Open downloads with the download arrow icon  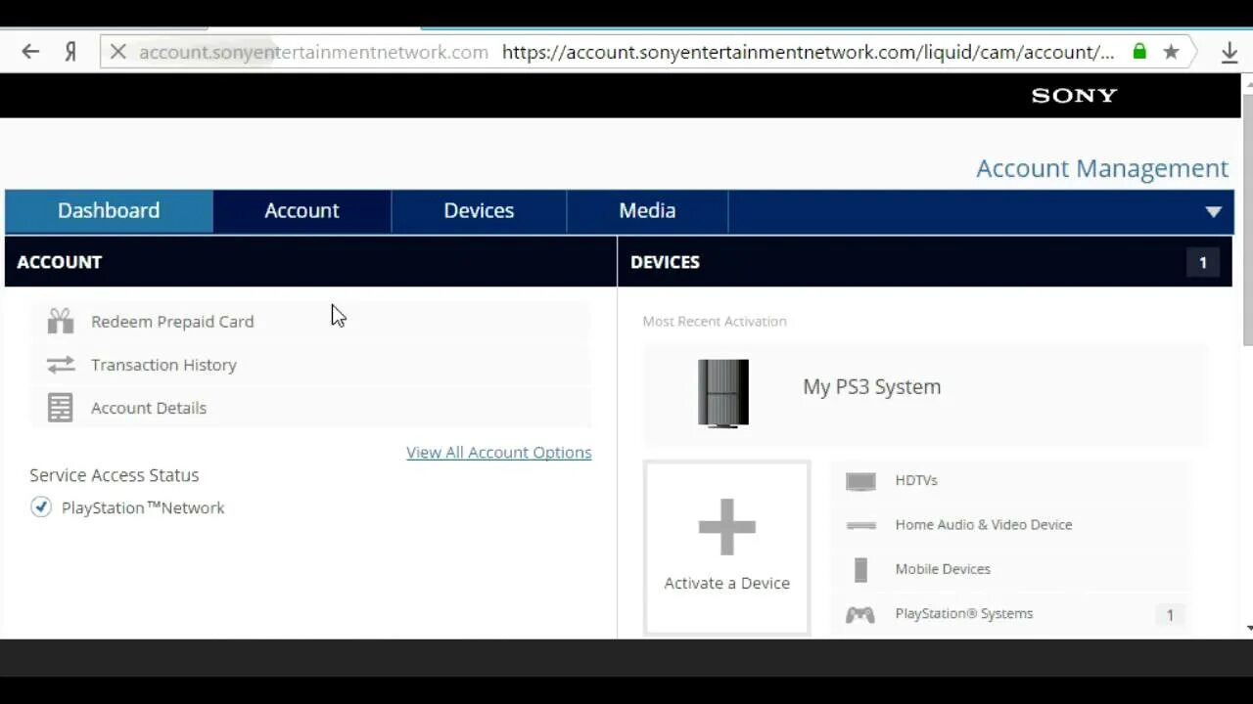[x=1230, y=53]
